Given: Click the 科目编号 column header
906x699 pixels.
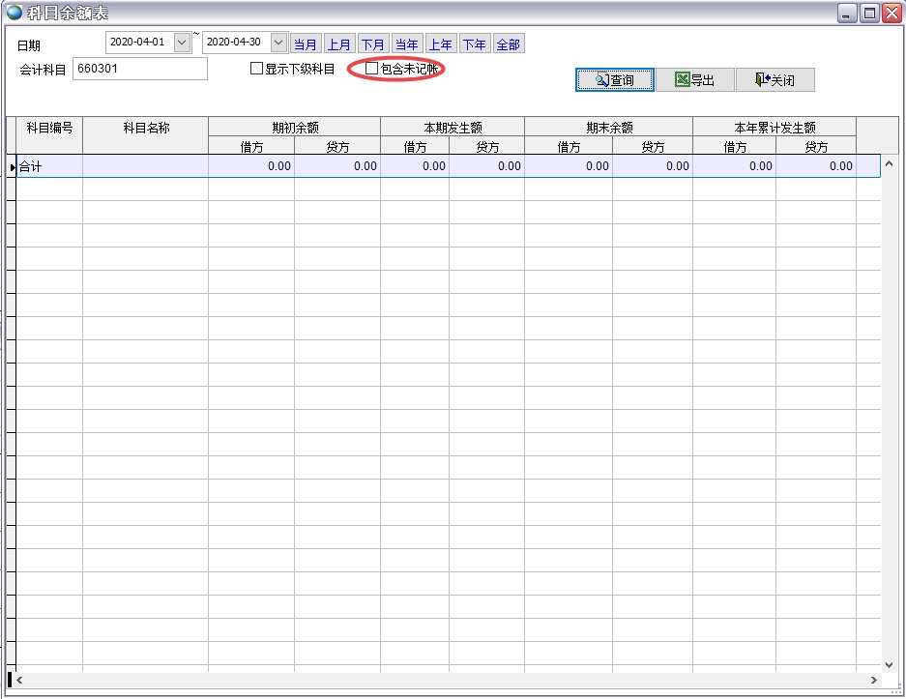Looking at the screenshot, I should click(x=49, y=128).
